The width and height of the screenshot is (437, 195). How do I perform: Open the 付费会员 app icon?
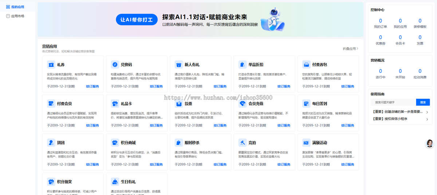tap(51, 104)
